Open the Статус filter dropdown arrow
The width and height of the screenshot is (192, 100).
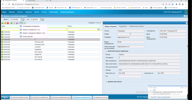98,29
